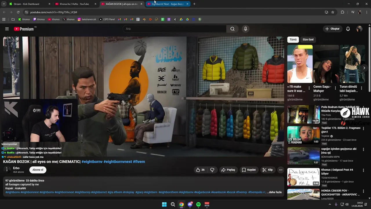Open the YouTube guide hamburger menu
The image size is (371, 209).
point(7,29)
